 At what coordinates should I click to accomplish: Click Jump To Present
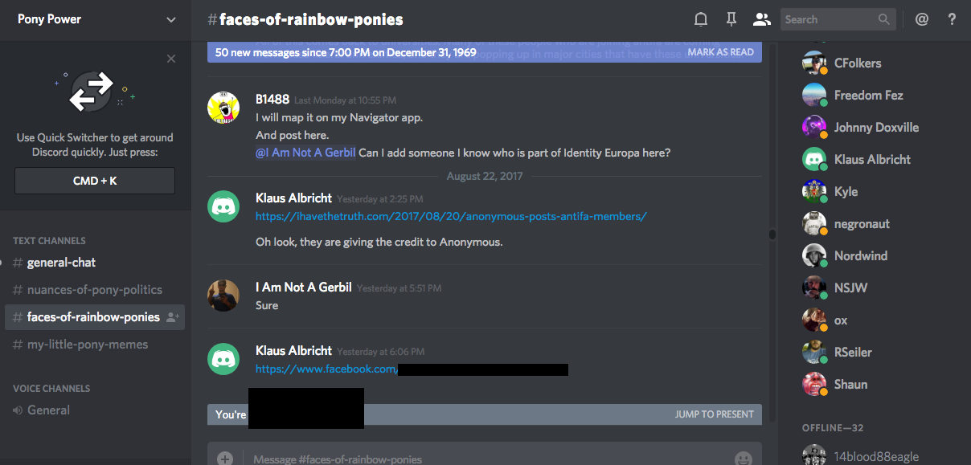[x=714, y=414]
